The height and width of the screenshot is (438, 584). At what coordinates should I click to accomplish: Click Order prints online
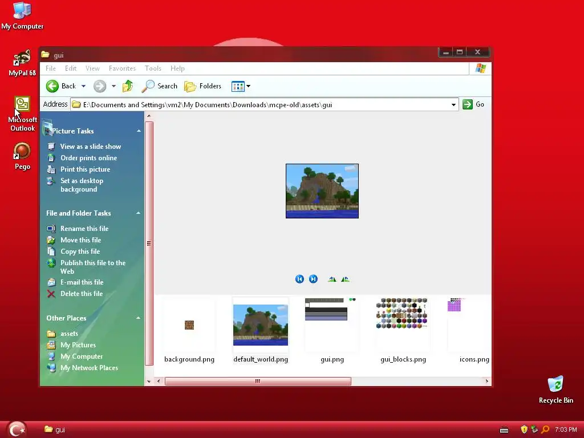[88, 158]
